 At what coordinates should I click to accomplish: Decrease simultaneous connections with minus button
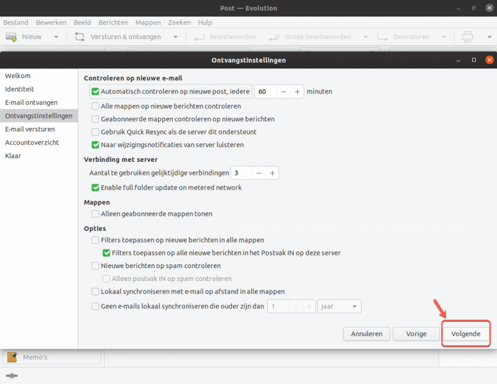click(x=258, y=173)
